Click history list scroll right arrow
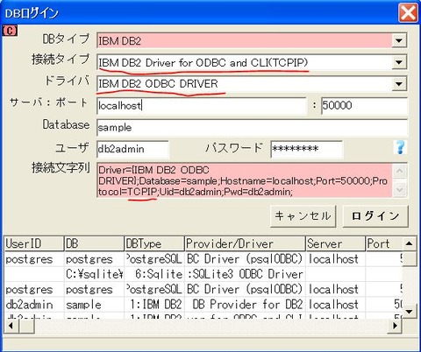The image size is (421, 352). pyautogui.click(x=396, y=326)
